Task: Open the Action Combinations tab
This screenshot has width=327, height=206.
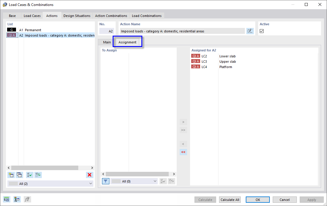Action: (x=111, y=16)
